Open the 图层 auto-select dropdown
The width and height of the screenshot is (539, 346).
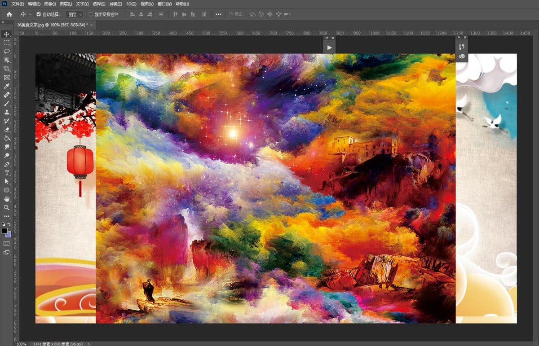pos(74,14)
